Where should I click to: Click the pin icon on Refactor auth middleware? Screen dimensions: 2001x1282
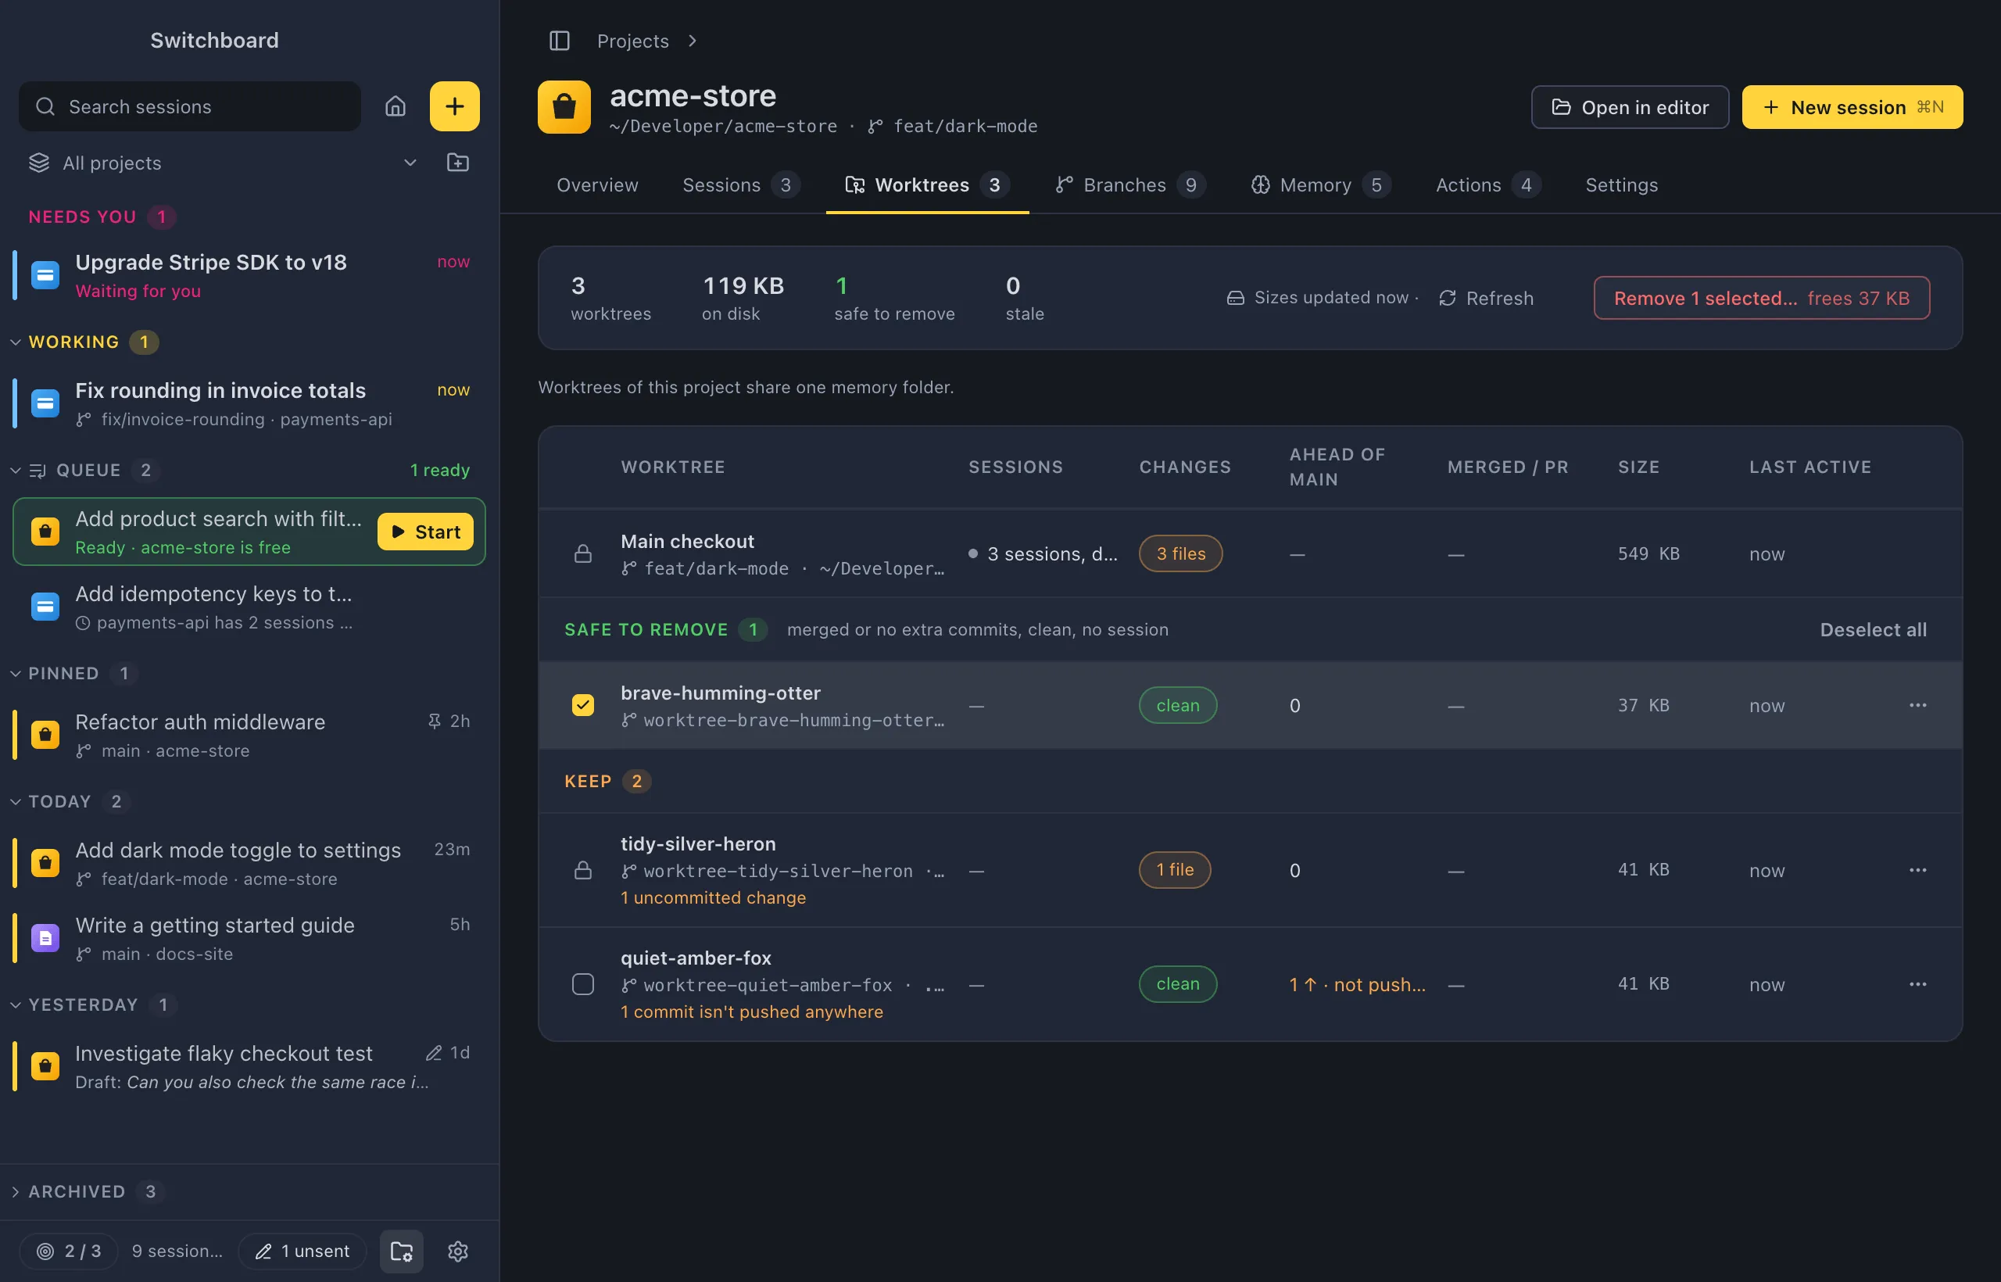[x=435, y=721]
